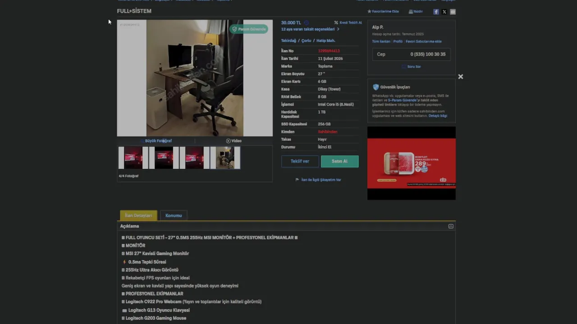Screen dimensions: 577x324
Task: Click the red meat advertisement banner
Action: coord(411,163)
